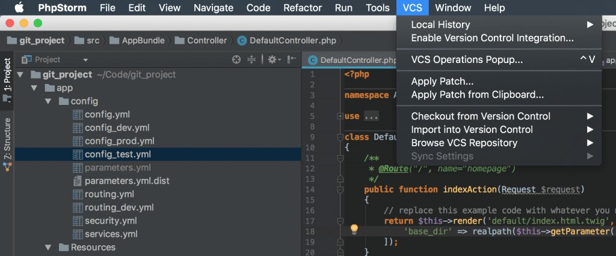Close the open VCS menu
This screenshot has height=256, width=616.
(x=413, y=8)
